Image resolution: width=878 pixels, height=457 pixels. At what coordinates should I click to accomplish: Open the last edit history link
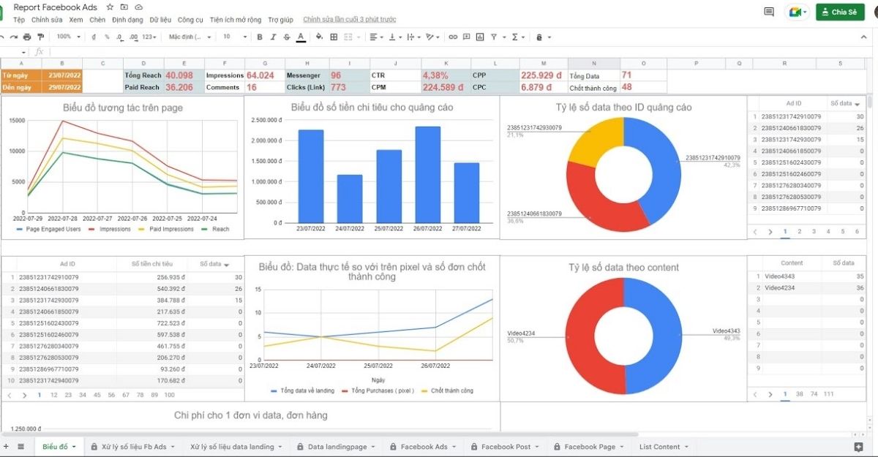349,20
